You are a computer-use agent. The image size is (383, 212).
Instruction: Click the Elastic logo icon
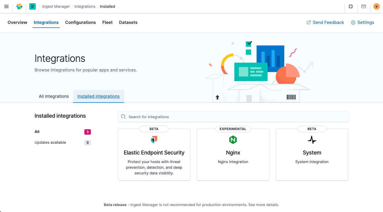click(19, 6)
